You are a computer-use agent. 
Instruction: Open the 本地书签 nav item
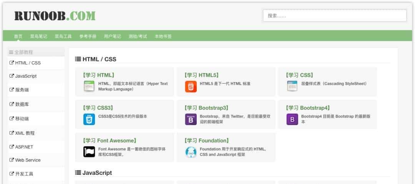tap(163, 36)
